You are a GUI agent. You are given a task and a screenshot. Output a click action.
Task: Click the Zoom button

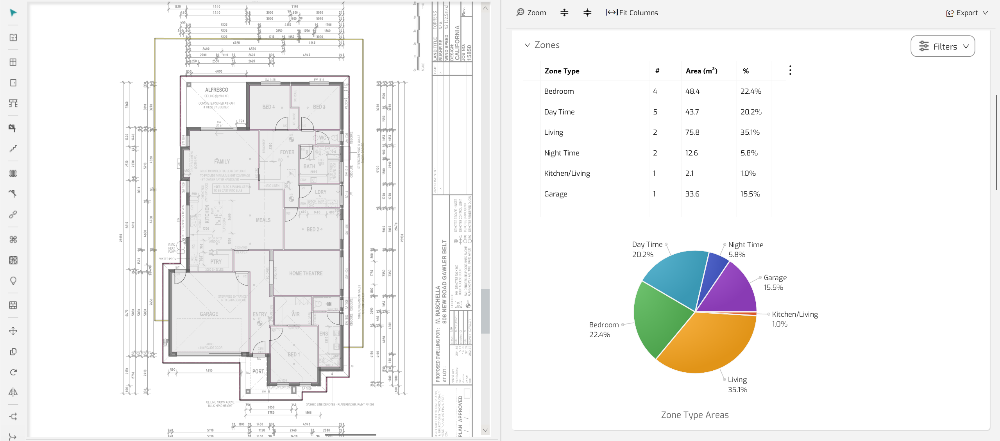tap(531, 12)
